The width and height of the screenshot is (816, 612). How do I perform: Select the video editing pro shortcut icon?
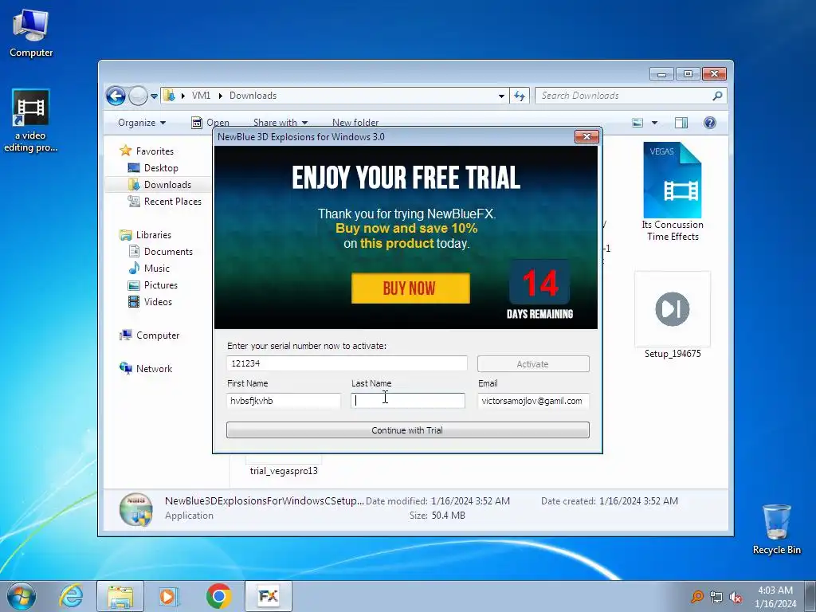(x=31, y=121)
